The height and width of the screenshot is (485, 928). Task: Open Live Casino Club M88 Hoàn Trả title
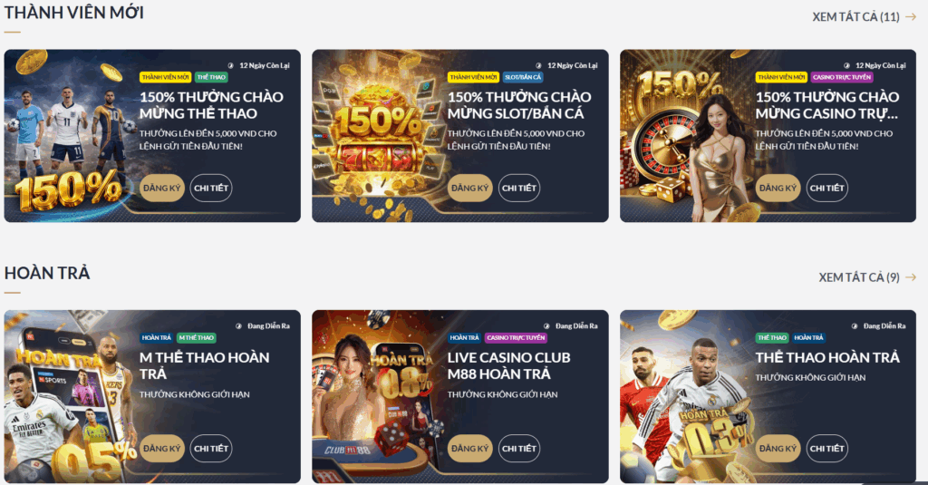coord(508,366)
